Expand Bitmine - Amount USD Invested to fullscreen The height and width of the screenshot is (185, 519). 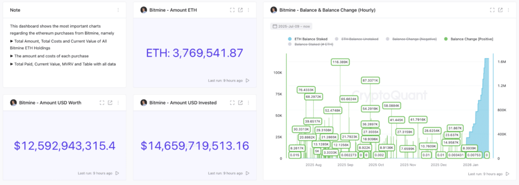click(232, 103)
